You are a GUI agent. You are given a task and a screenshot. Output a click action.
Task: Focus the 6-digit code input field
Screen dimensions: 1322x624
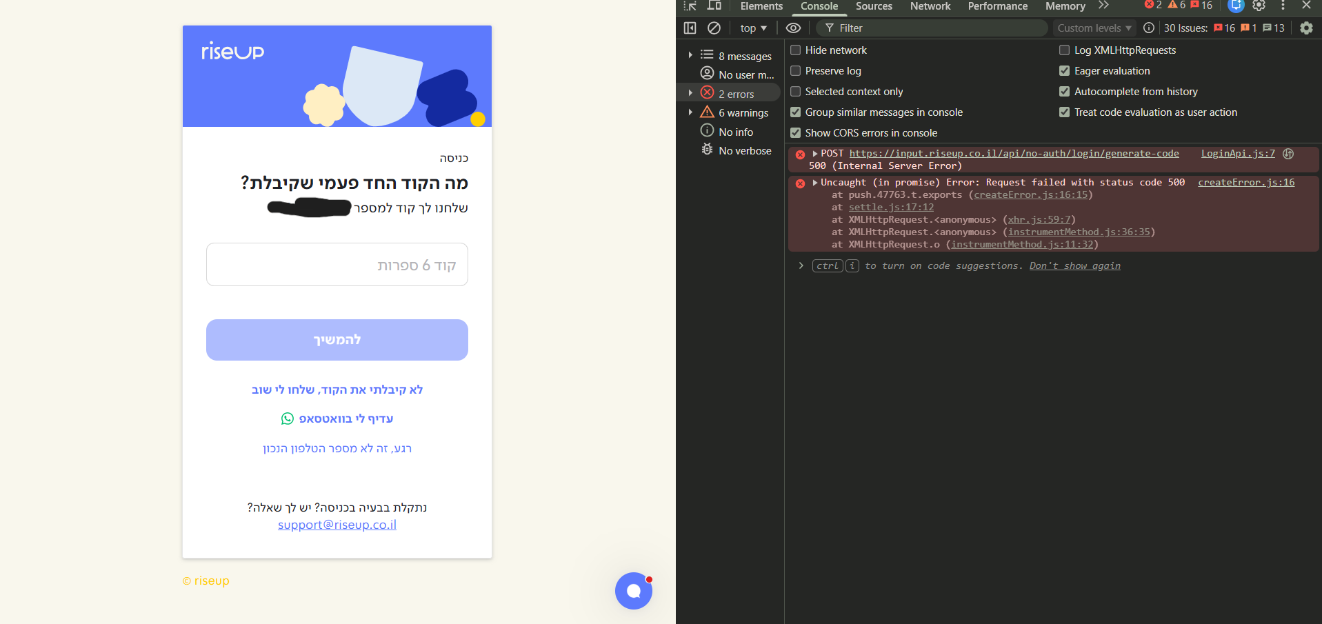337,265
